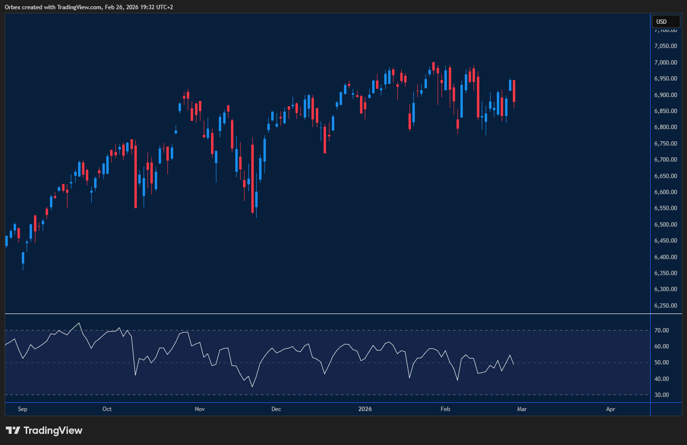Click the pane separator above the RSI panel
Screen dimensions: 687x445
coord(327,314)
